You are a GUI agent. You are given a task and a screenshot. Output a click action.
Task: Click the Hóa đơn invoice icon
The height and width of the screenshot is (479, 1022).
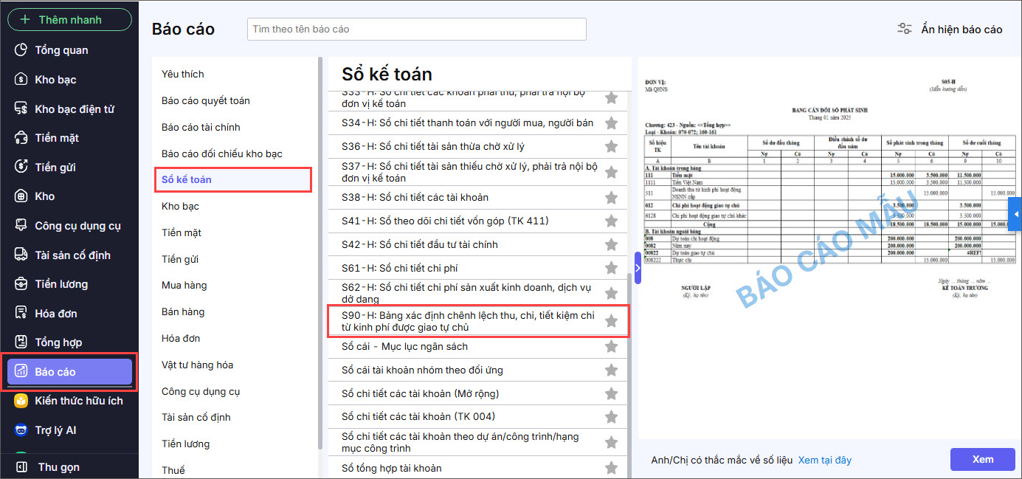coord(21,314)
